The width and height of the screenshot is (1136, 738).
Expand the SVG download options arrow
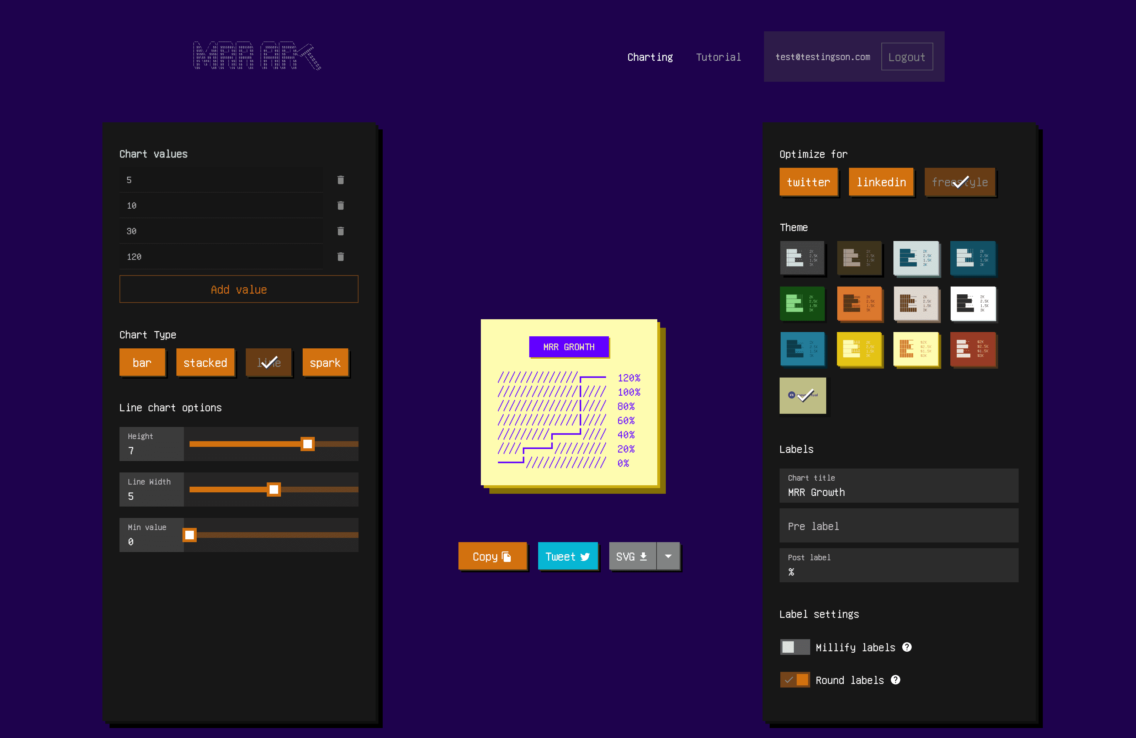click(668, 556)
